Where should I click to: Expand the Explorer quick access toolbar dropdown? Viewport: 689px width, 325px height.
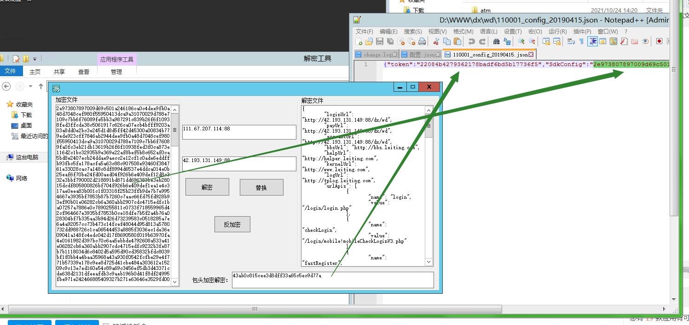[35, 59]
